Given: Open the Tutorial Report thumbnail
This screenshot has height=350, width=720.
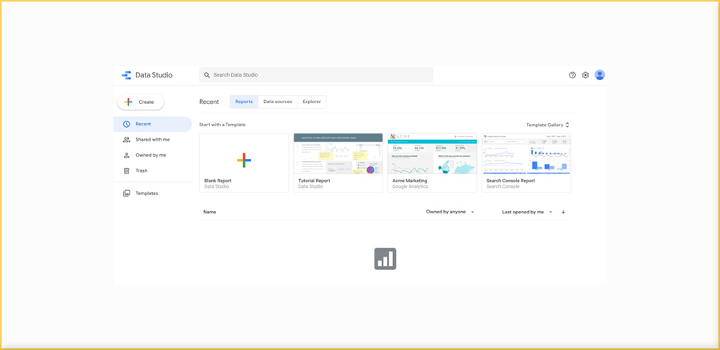Looking at the screenshot, I should click(x=338, y=153).
